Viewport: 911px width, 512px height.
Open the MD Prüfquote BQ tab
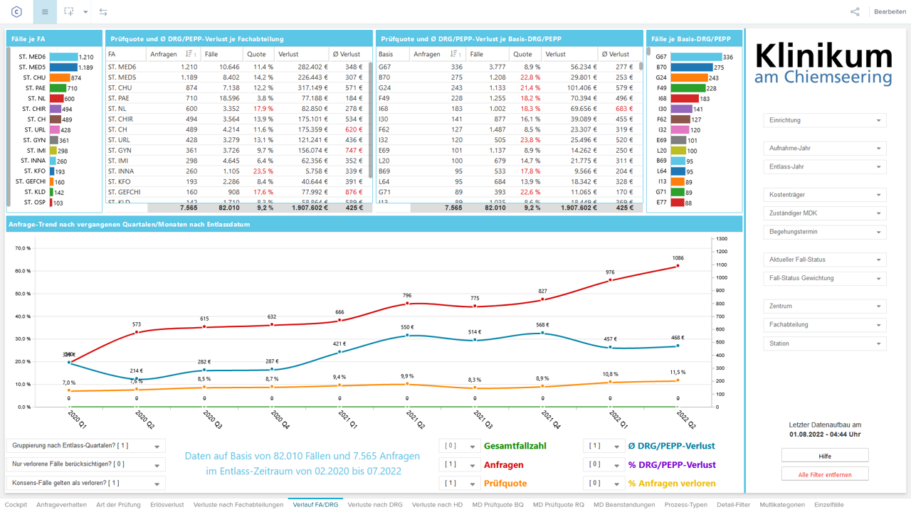(x=497, y=505)
